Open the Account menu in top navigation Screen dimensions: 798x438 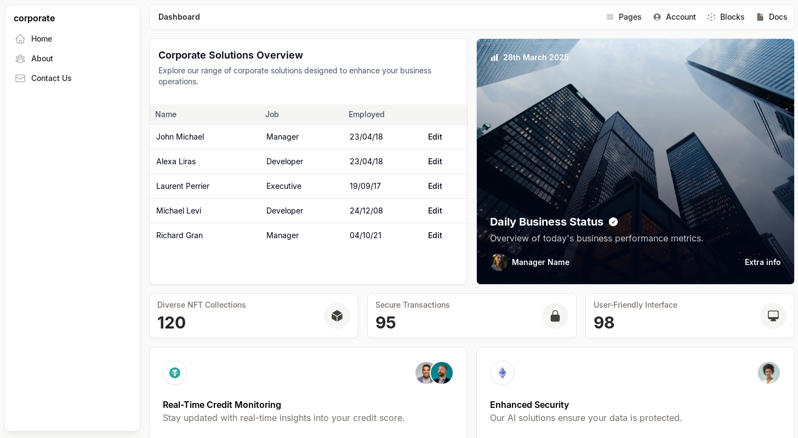click(675, 17)
